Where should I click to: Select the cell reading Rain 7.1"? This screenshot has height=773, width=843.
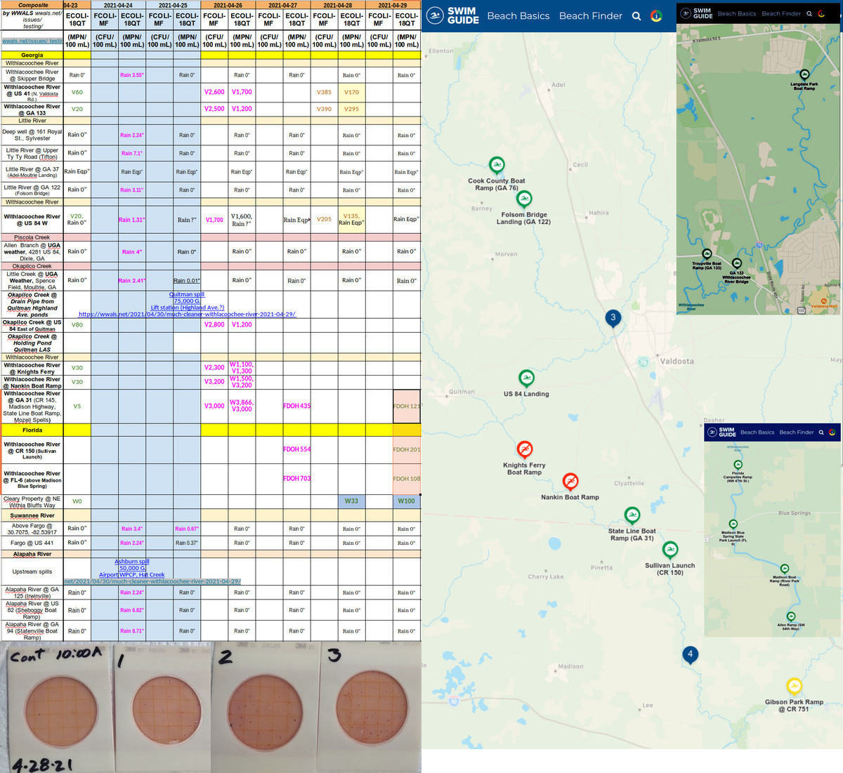pyautogui.click(x=132, y=153)
